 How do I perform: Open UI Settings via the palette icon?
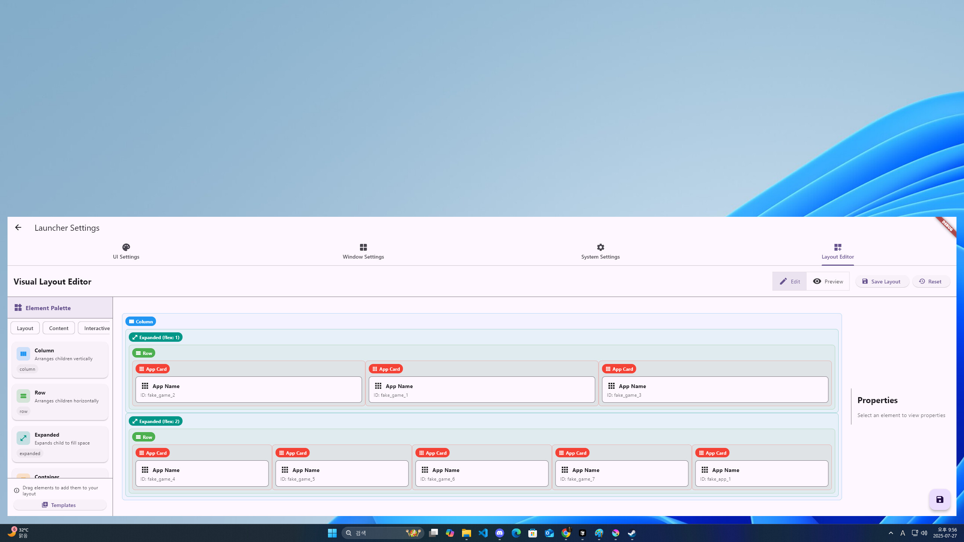pyautogui.click(x=126, y=247)
